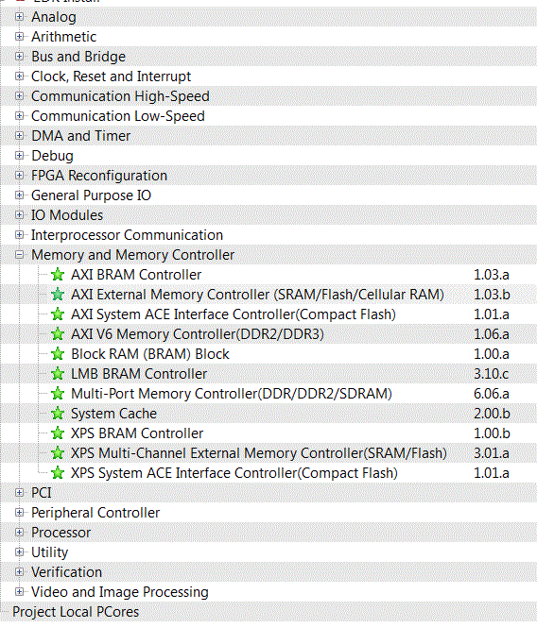
Task: Select the AXI BRAM Controller entry
Action: pos(136,275)
